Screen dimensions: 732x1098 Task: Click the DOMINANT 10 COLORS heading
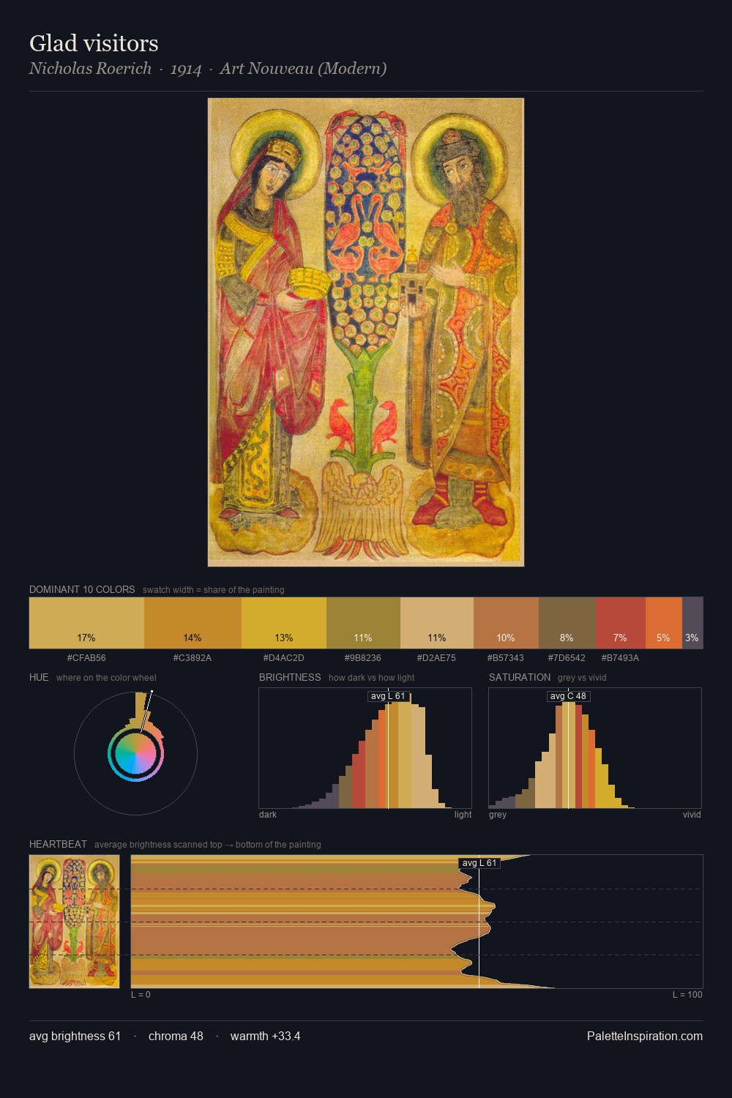82,589
